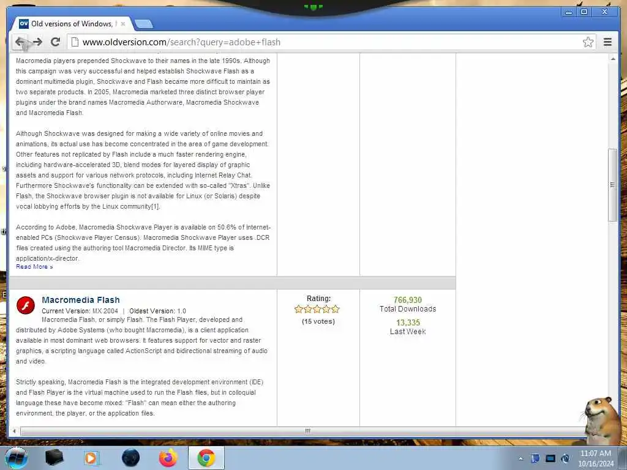This screenshot has height=470, width=627.
Task: Click the gopher desktop mascot
Action: pyautogui.click(x=602, y=420)
